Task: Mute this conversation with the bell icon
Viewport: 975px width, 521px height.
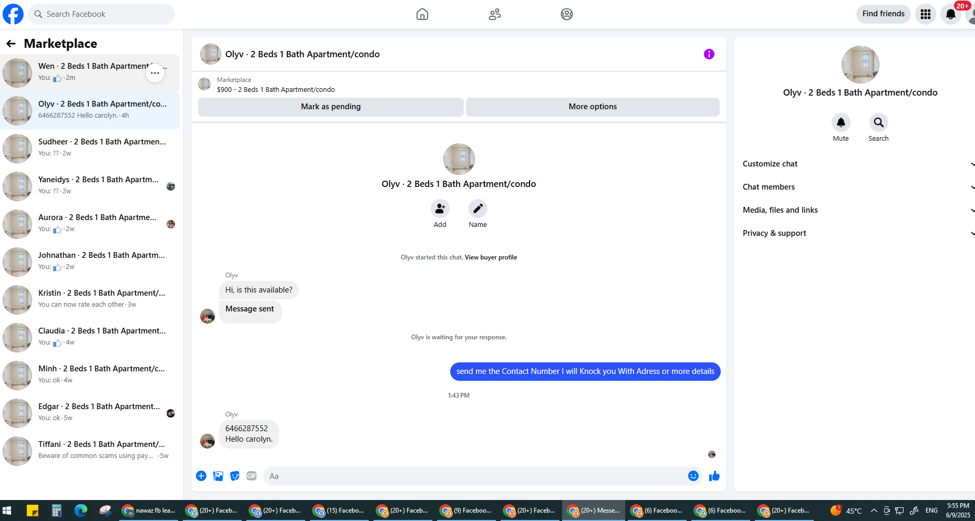Action: [x=841, y=122]
